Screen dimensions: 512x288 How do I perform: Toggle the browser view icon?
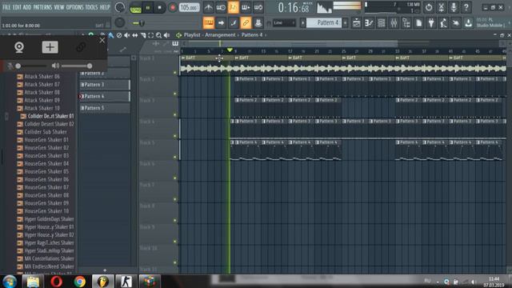[406, 23]
